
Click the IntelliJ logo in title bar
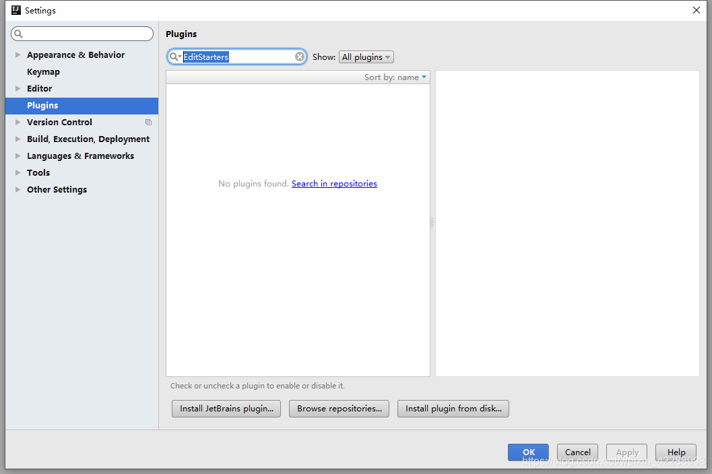tap(16, 10)
